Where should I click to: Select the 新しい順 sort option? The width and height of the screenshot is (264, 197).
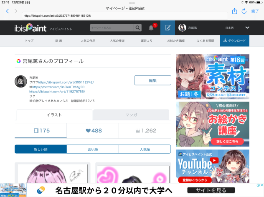[41, 149]
